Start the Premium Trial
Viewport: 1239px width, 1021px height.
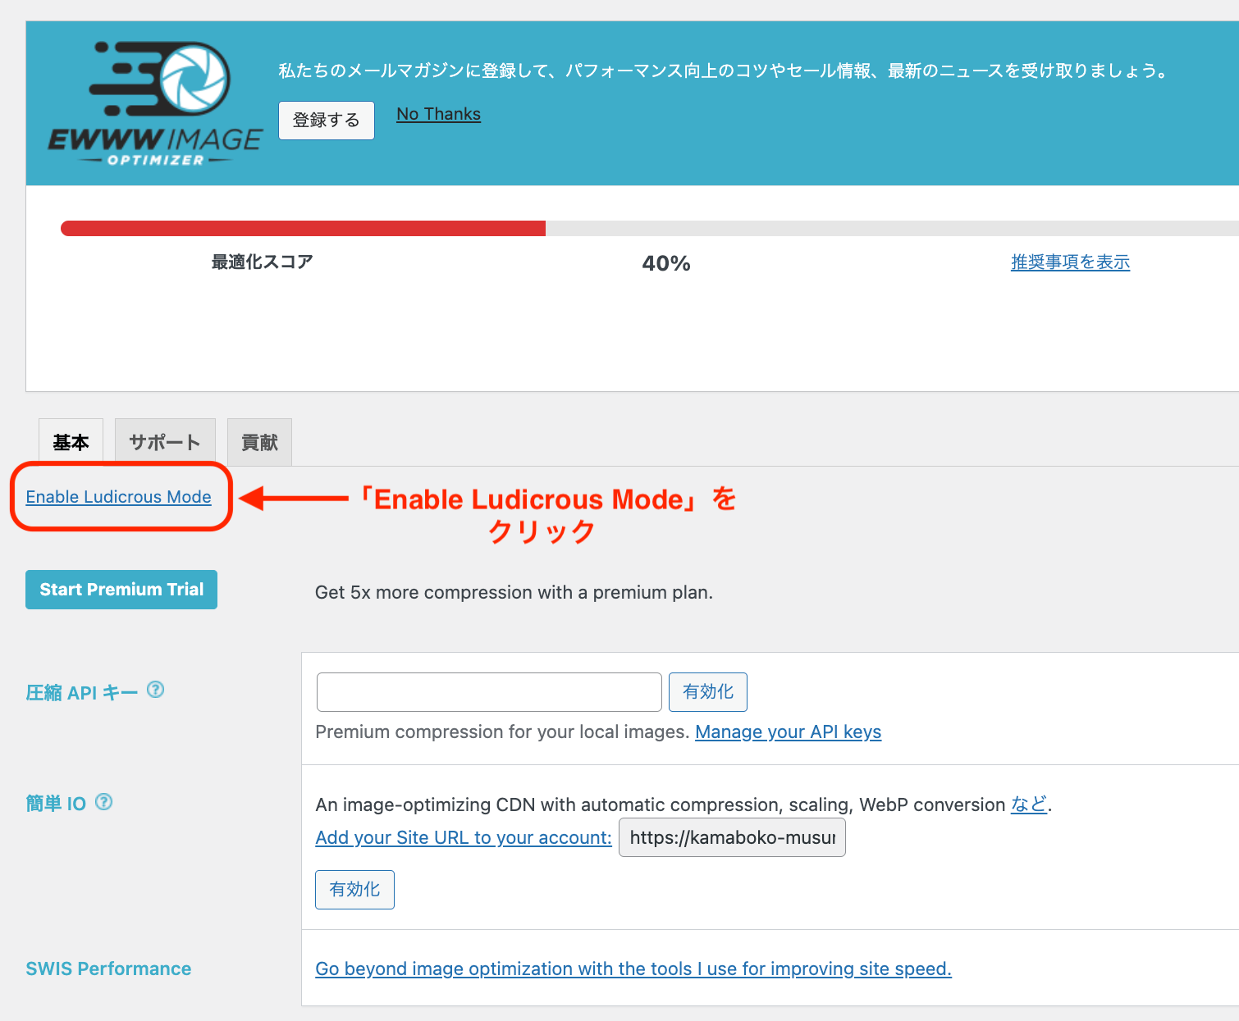[x=121, y=590]
